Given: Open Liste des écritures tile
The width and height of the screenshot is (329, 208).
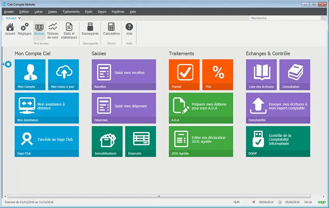Looking at the screenshot, I should pos(261,75).
